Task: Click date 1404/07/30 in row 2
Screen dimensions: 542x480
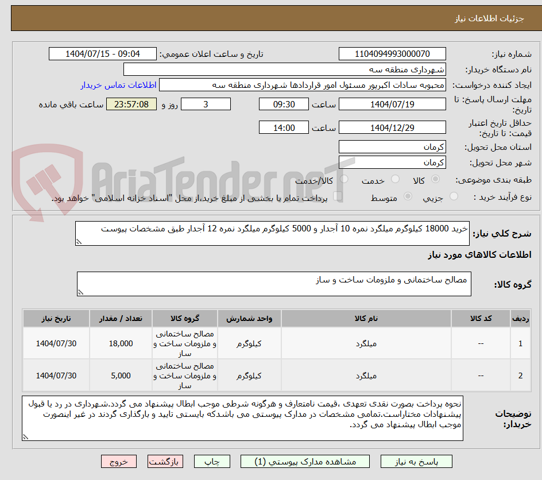Action: [56, 376]
